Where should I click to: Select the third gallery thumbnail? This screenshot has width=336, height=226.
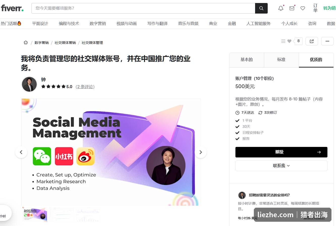(88, 214)
